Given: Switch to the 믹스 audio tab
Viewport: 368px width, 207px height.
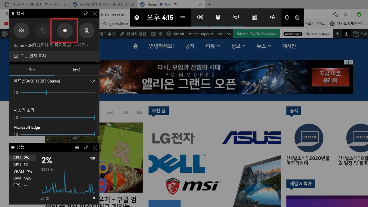Looking at the screenshot, I should pos(31,70).
